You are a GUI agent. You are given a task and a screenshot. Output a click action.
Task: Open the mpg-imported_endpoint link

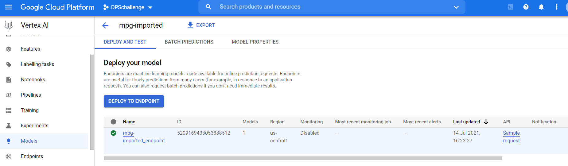pyautogui.click(x=144, y=137)
